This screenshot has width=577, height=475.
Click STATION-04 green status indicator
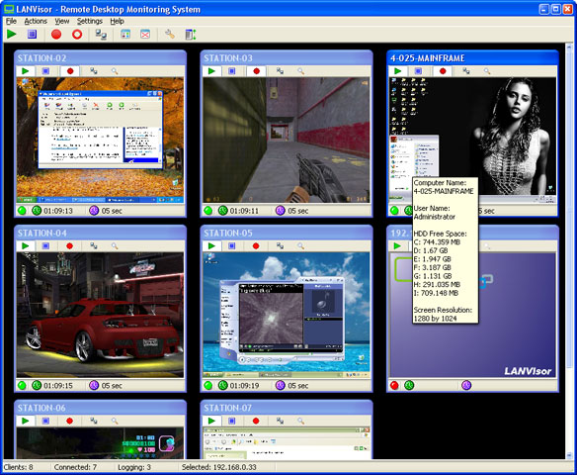coord(22,386)
